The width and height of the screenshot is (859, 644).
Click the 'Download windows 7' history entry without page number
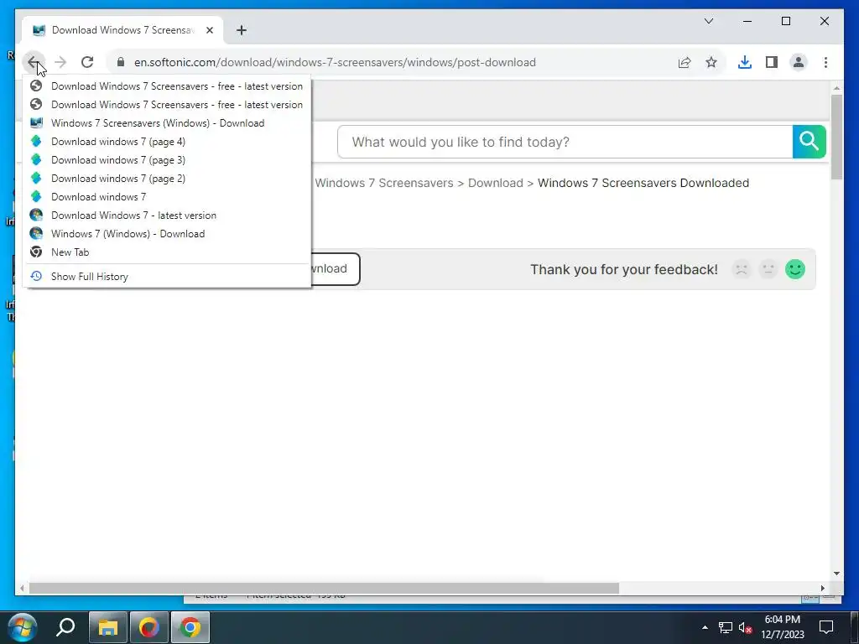[x=167, y=196]
